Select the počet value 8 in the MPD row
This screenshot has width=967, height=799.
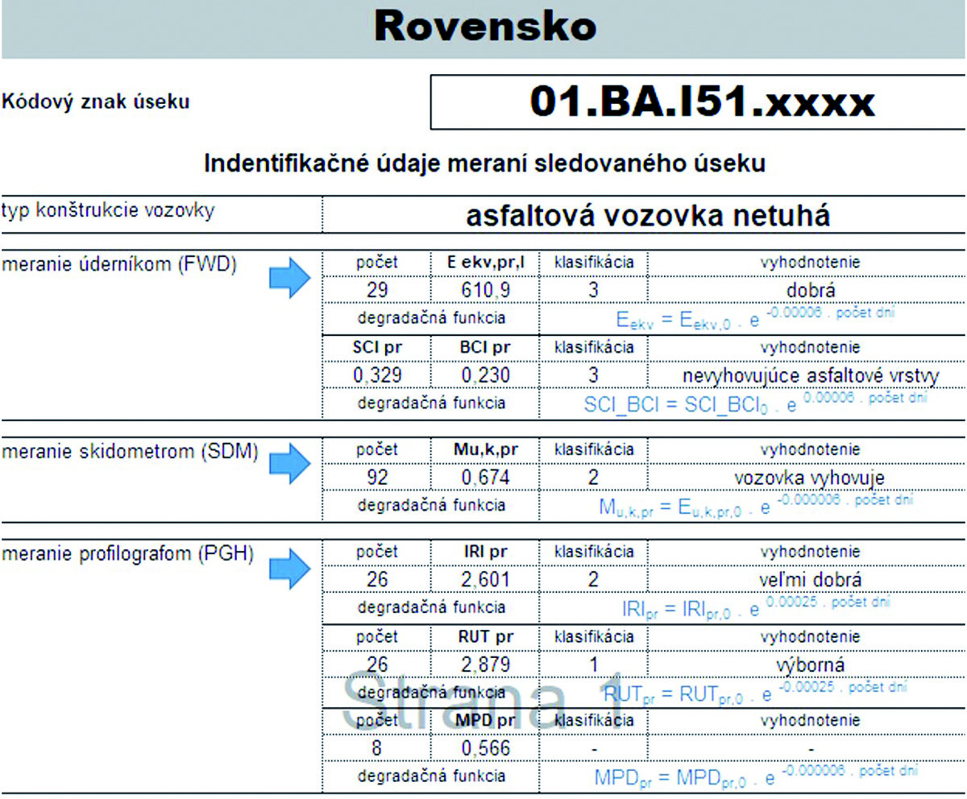tap(378, 749)
